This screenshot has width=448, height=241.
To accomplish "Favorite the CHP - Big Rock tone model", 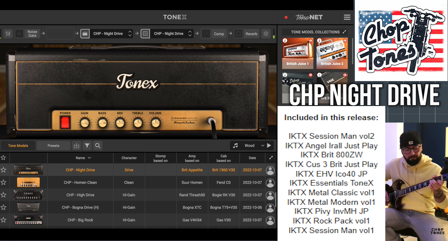I will (x=3, y=220).
